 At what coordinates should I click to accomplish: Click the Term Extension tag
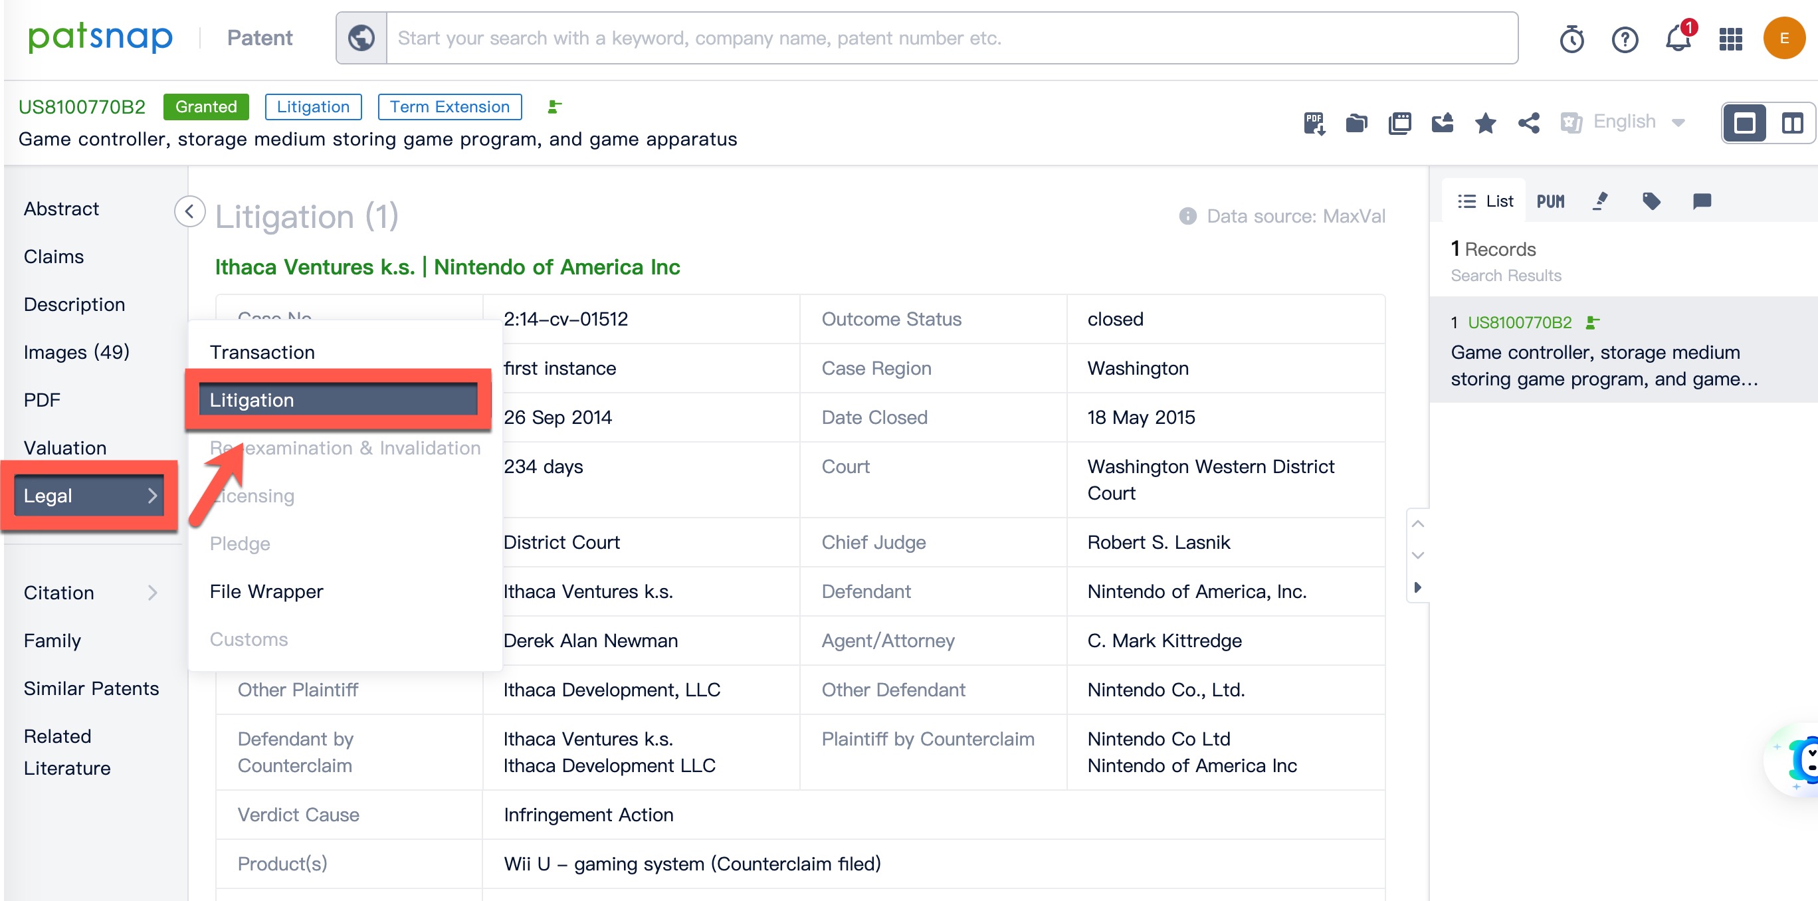pos(450,106)
